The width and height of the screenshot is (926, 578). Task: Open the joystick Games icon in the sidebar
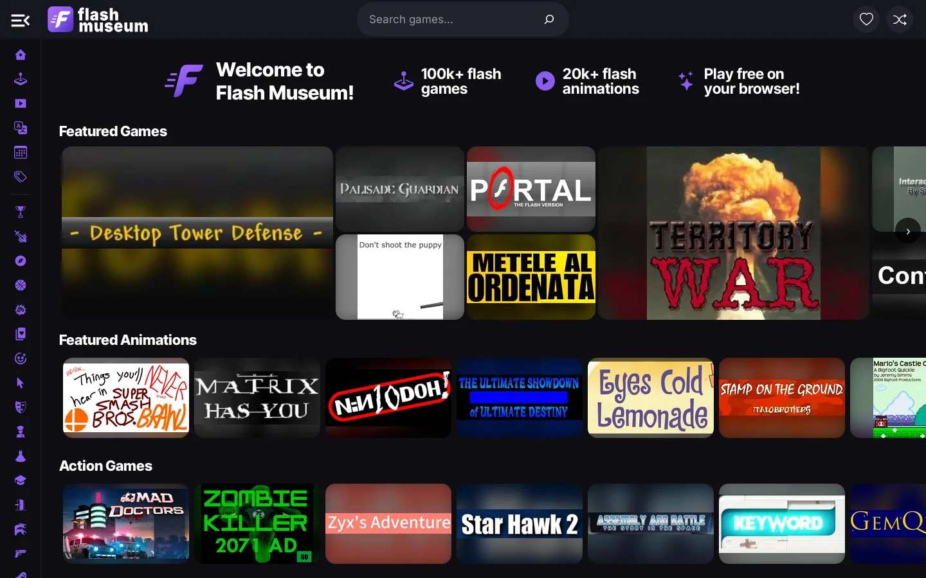[x=21, y=79]
